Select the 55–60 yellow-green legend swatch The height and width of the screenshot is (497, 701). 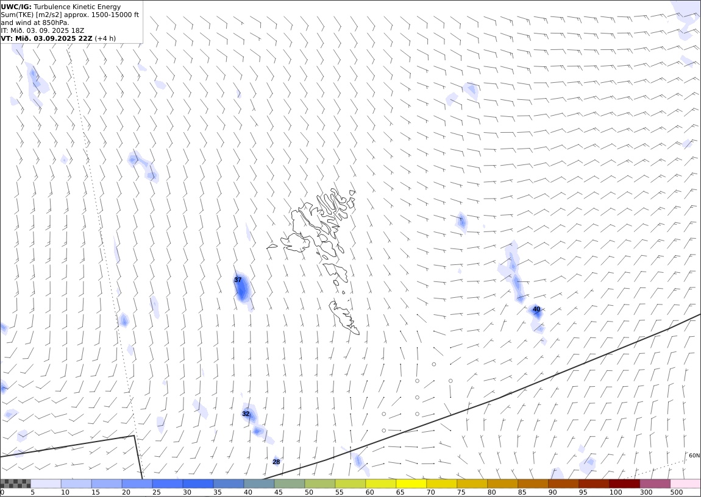tap(350, 484)
